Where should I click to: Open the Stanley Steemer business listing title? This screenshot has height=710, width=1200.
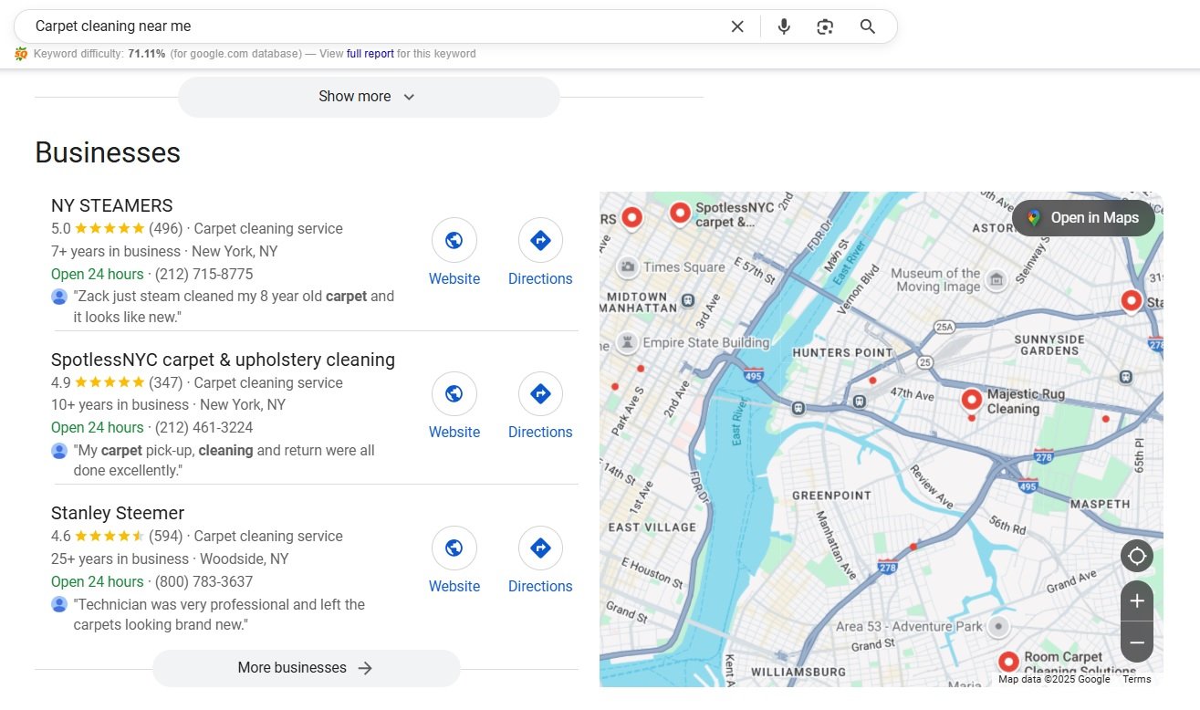[118, 513]
